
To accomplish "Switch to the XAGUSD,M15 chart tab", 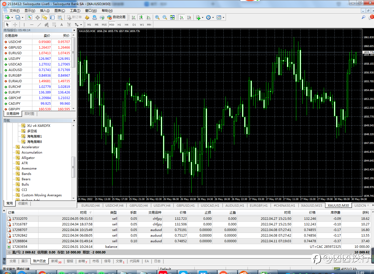I will coord(311,205).
